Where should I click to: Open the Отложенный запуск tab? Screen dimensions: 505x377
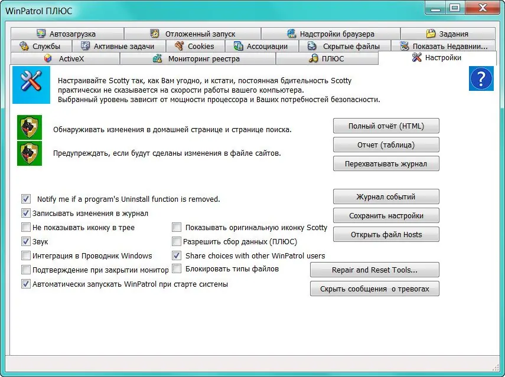pyautogui.click(x=193, y=34)
